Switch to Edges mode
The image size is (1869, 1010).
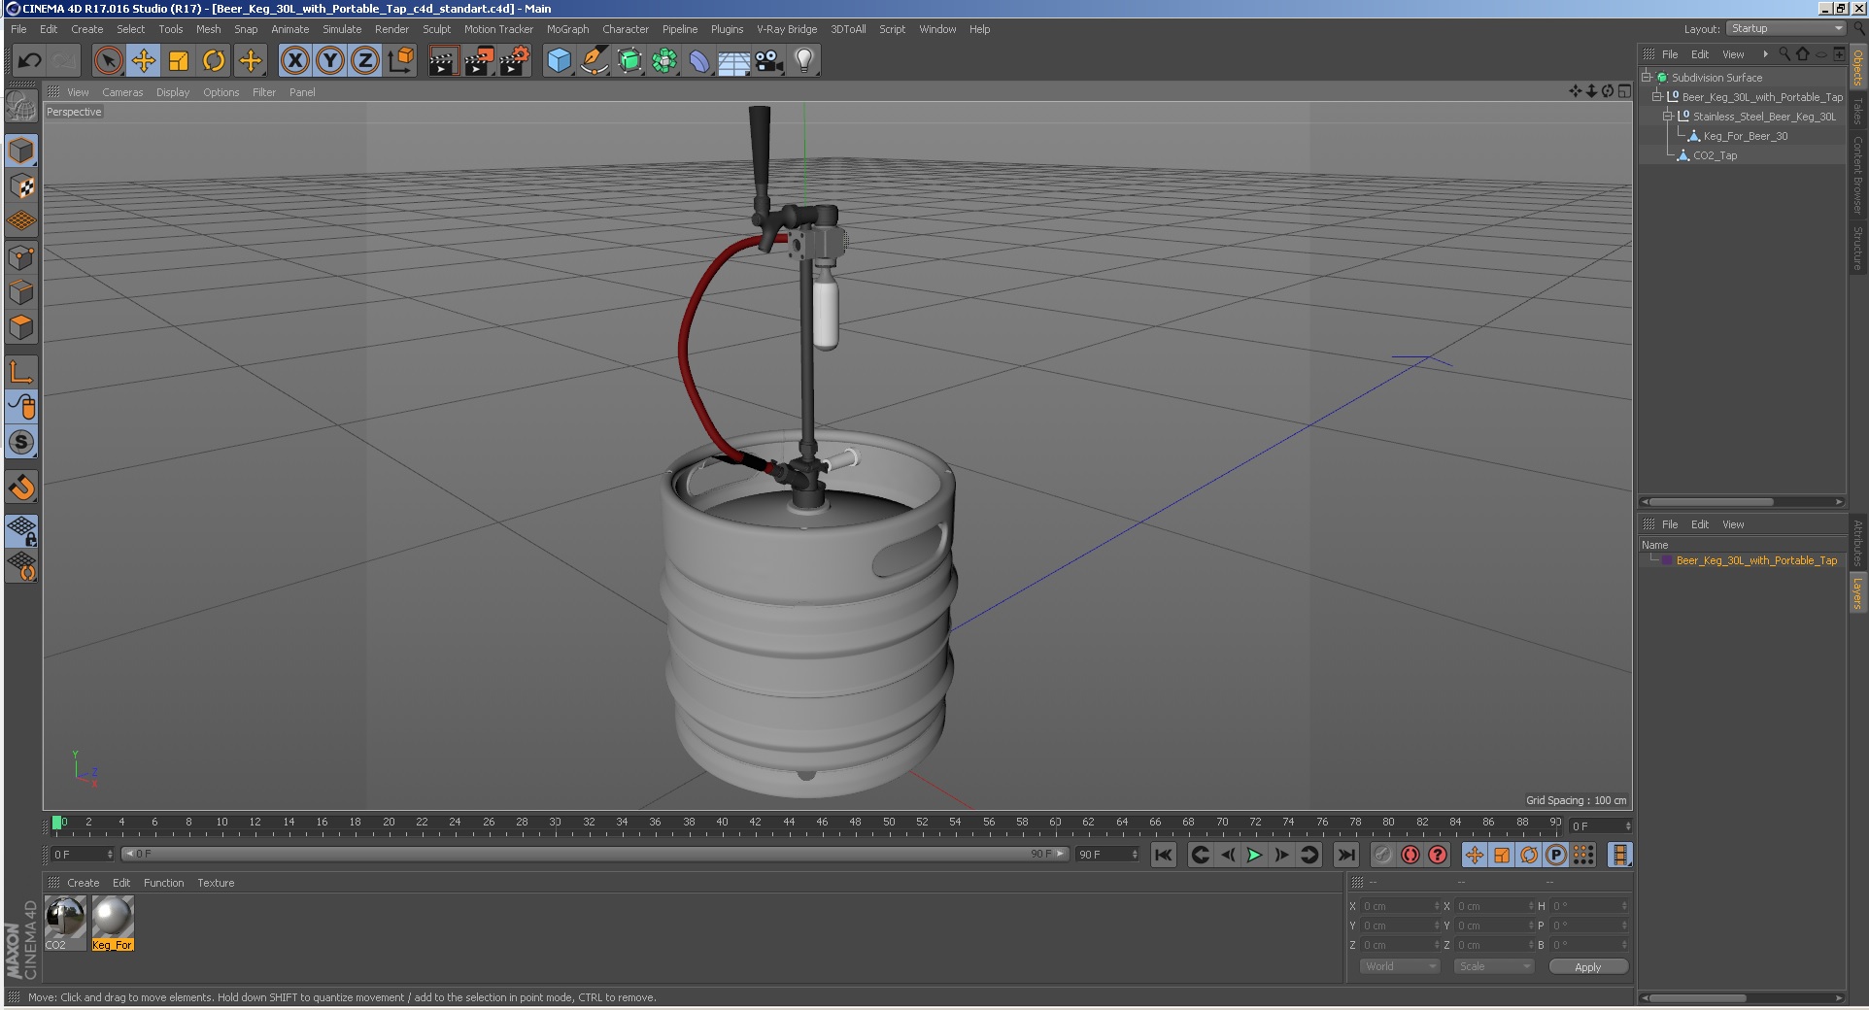[21, 292]
